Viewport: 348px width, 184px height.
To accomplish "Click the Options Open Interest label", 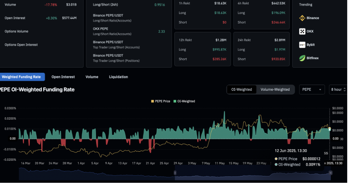I will click(x=21, y=44).
